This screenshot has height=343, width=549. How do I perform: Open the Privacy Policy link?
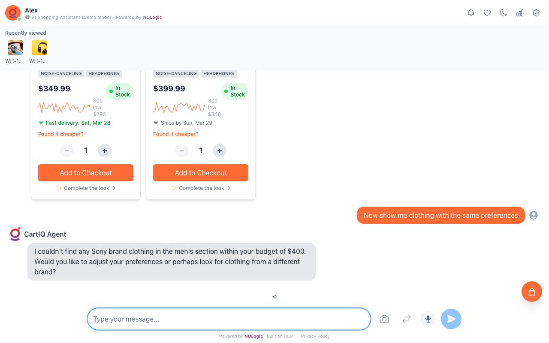(x=315, y=337)
